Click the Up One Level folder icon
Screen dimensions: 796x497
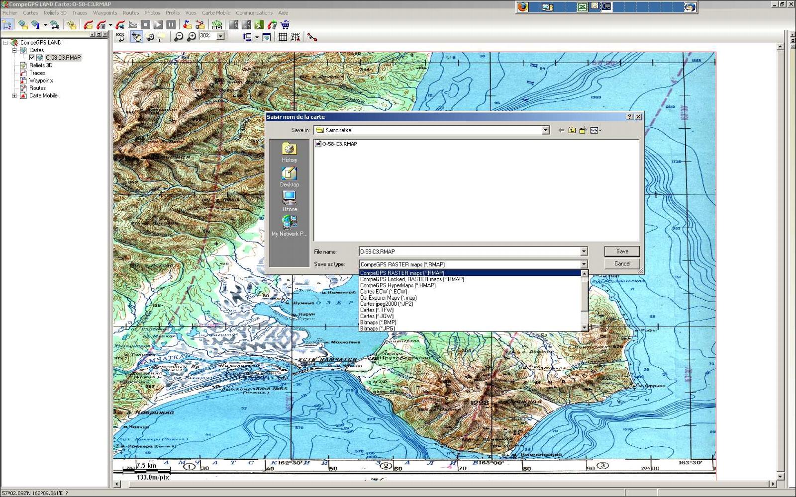click(572, 130)
